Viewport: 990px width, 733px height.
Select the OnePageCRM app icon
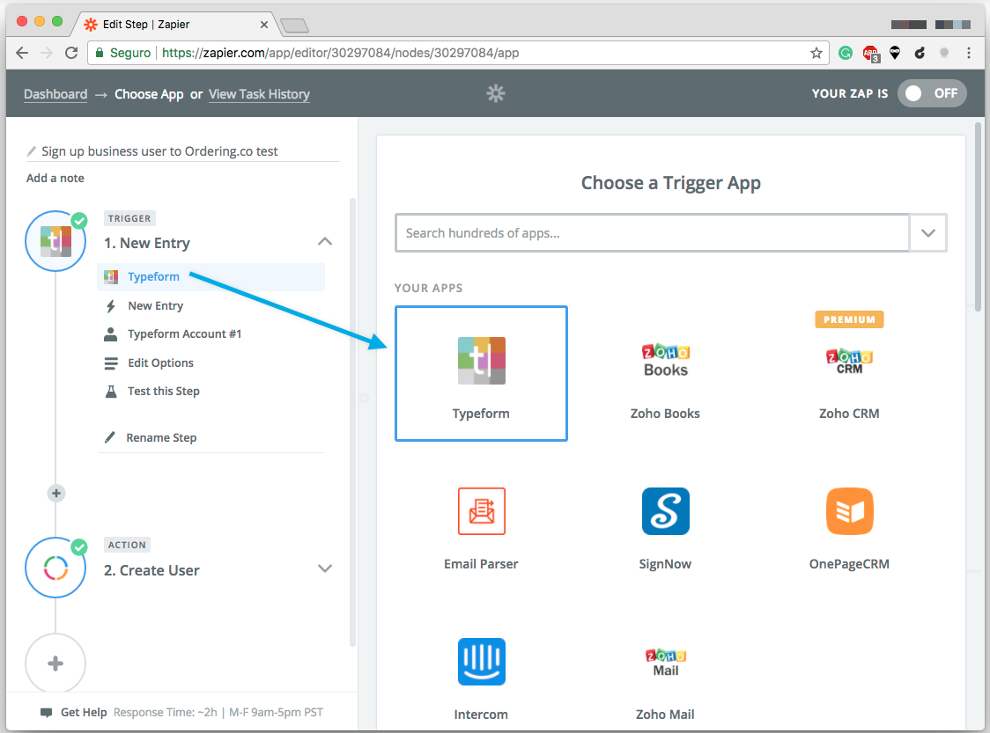(x=849, y=511)
